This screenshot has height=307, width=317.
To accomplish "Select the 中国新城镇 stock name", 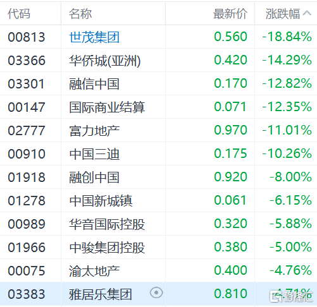I will point(101,201).
